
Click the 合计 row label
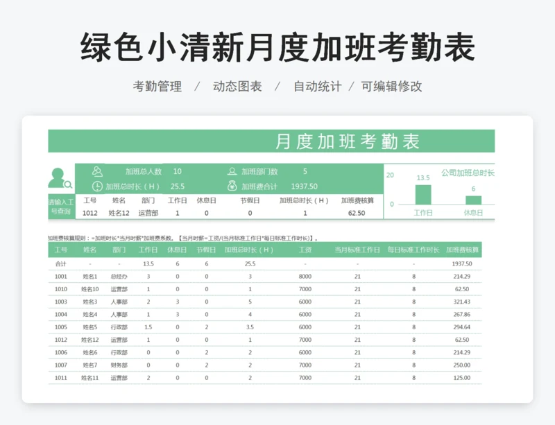coord(61,263)
